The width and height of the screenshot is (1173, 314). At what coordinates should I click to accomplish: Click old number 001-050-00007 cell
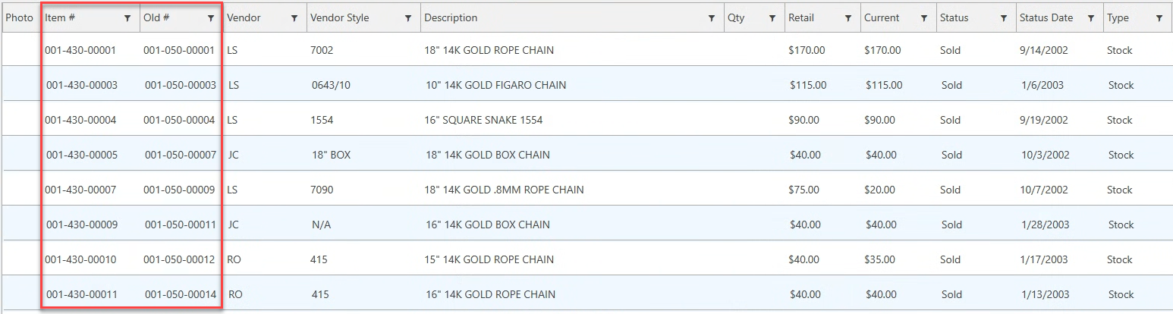tap(181, 155)
